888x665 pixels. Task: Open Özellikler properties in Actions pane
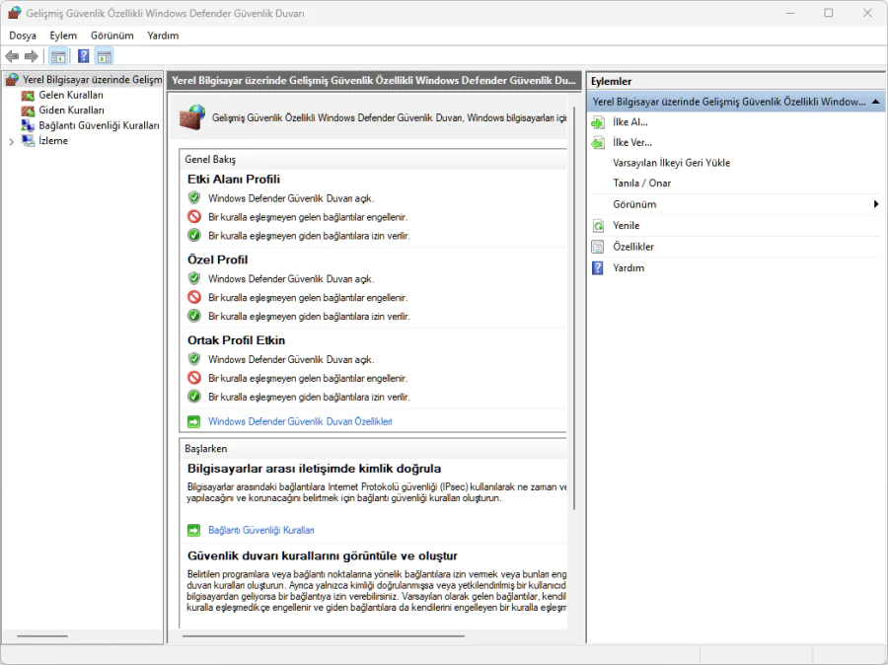pyautogui.click(x=632, y=247)
